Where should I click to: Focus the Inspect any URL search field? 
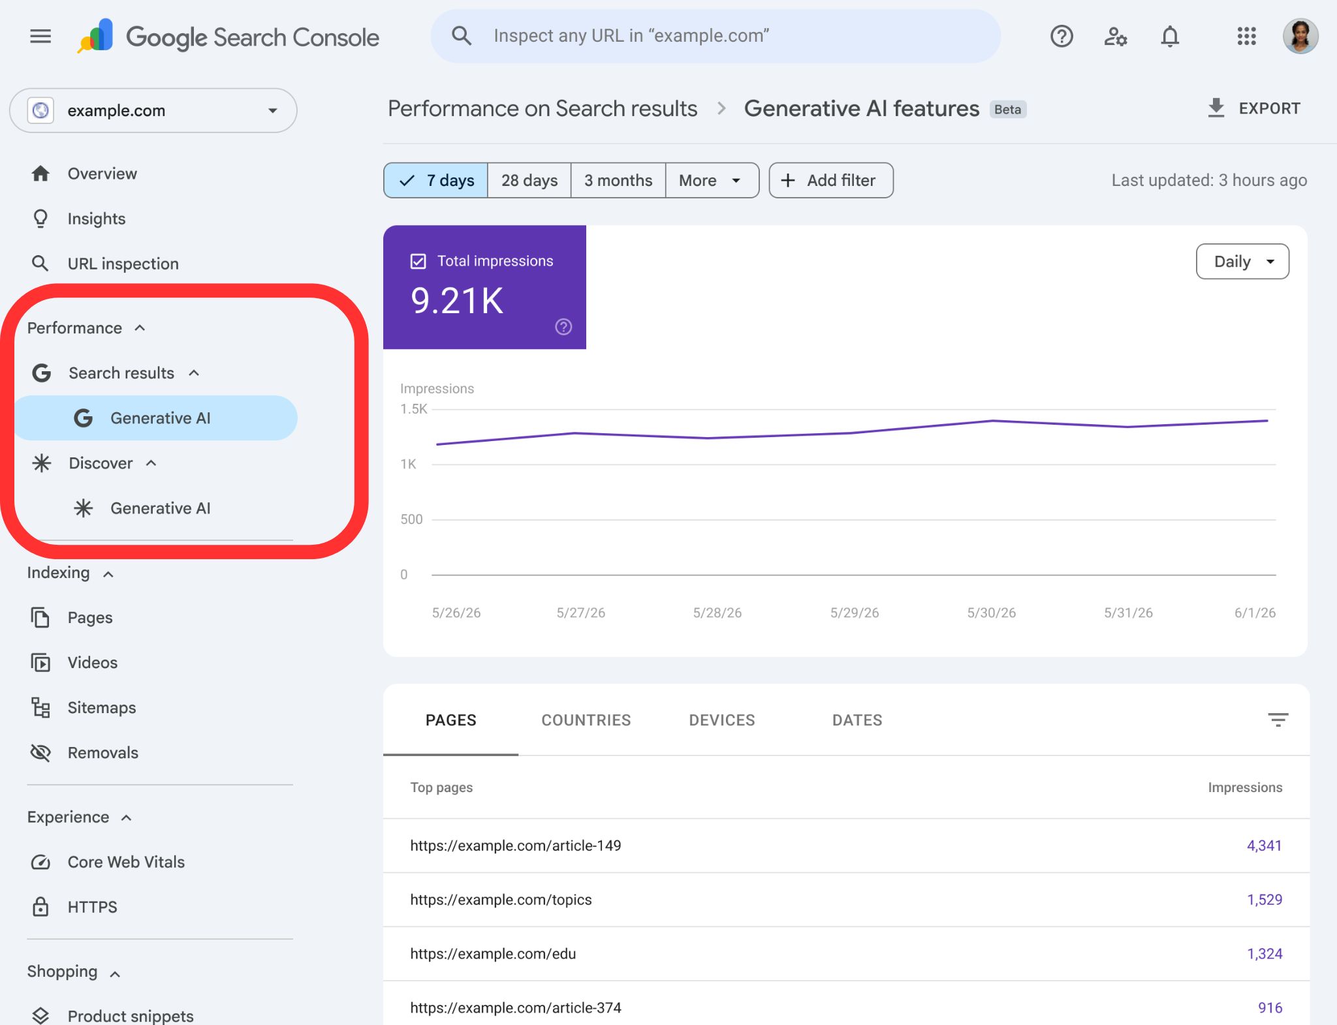[716, 36]
